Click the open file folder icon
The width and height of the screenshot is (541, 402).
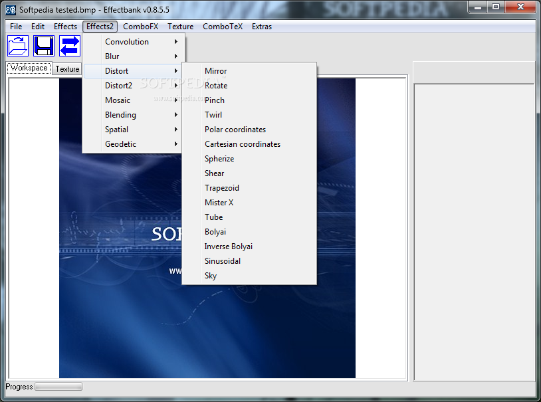click(18, 46)
